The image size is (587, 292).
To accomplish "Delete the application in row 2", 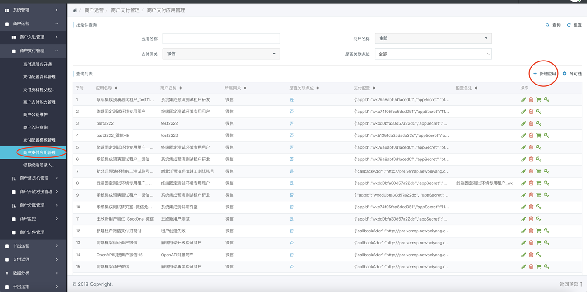I will pos(531,112).
